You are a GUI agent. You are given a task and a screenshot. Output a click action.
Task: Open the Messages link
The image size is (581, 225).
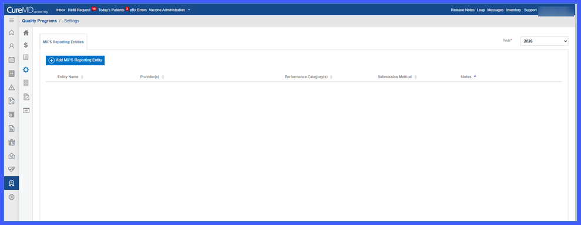tap(495, 10)
